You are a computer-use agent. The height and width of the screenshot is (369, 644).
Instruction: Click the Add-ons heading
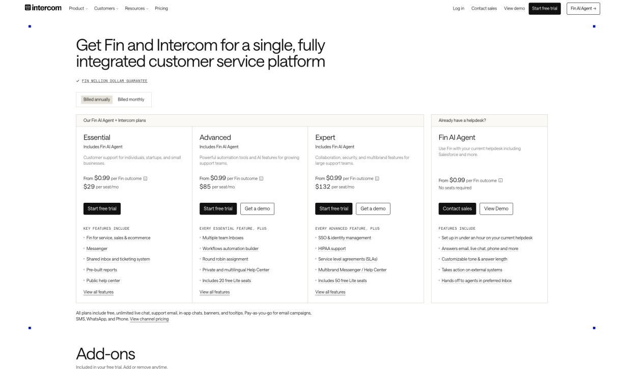click(x=105, y=354)
